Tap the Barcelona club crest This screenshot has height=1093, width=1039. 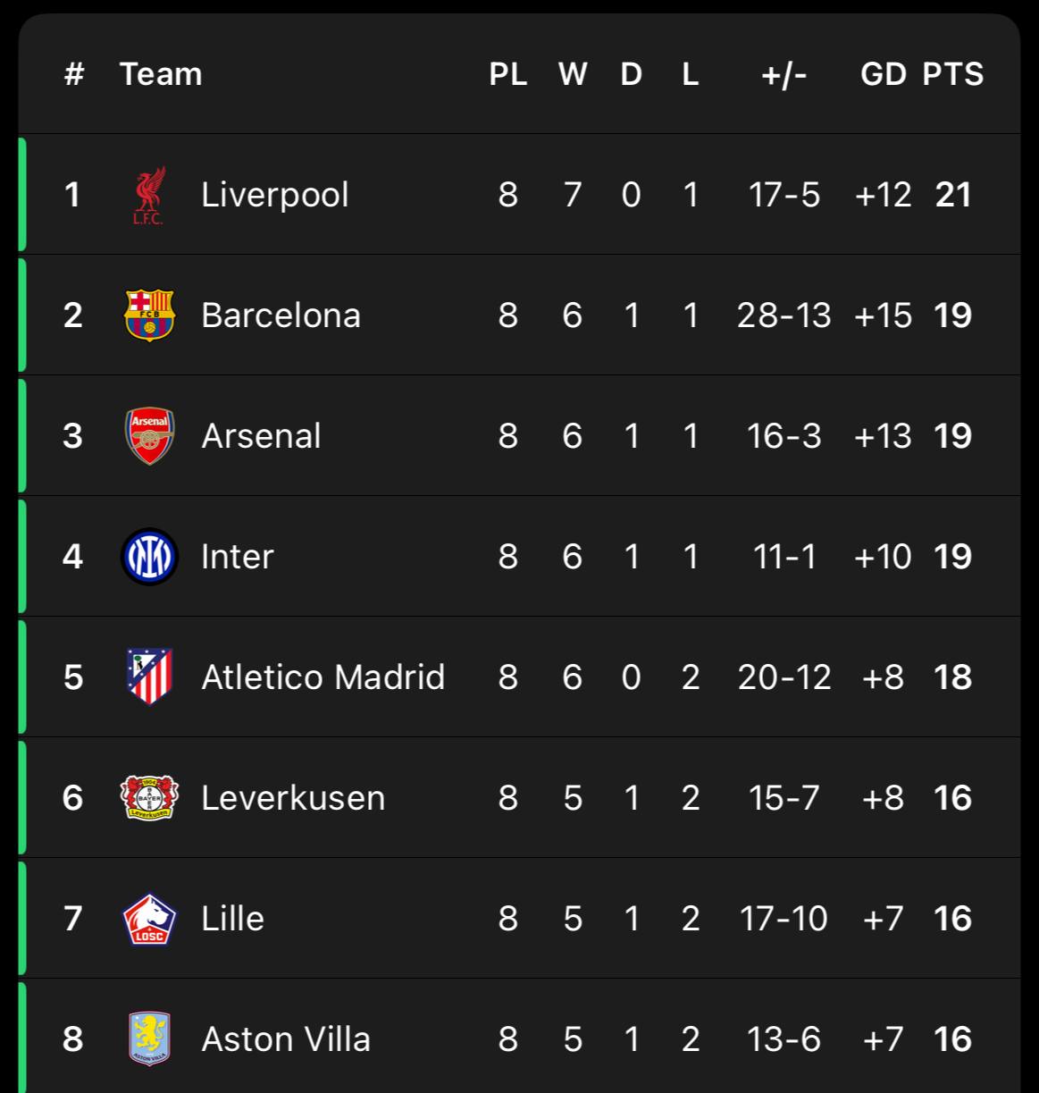(149, 315)
